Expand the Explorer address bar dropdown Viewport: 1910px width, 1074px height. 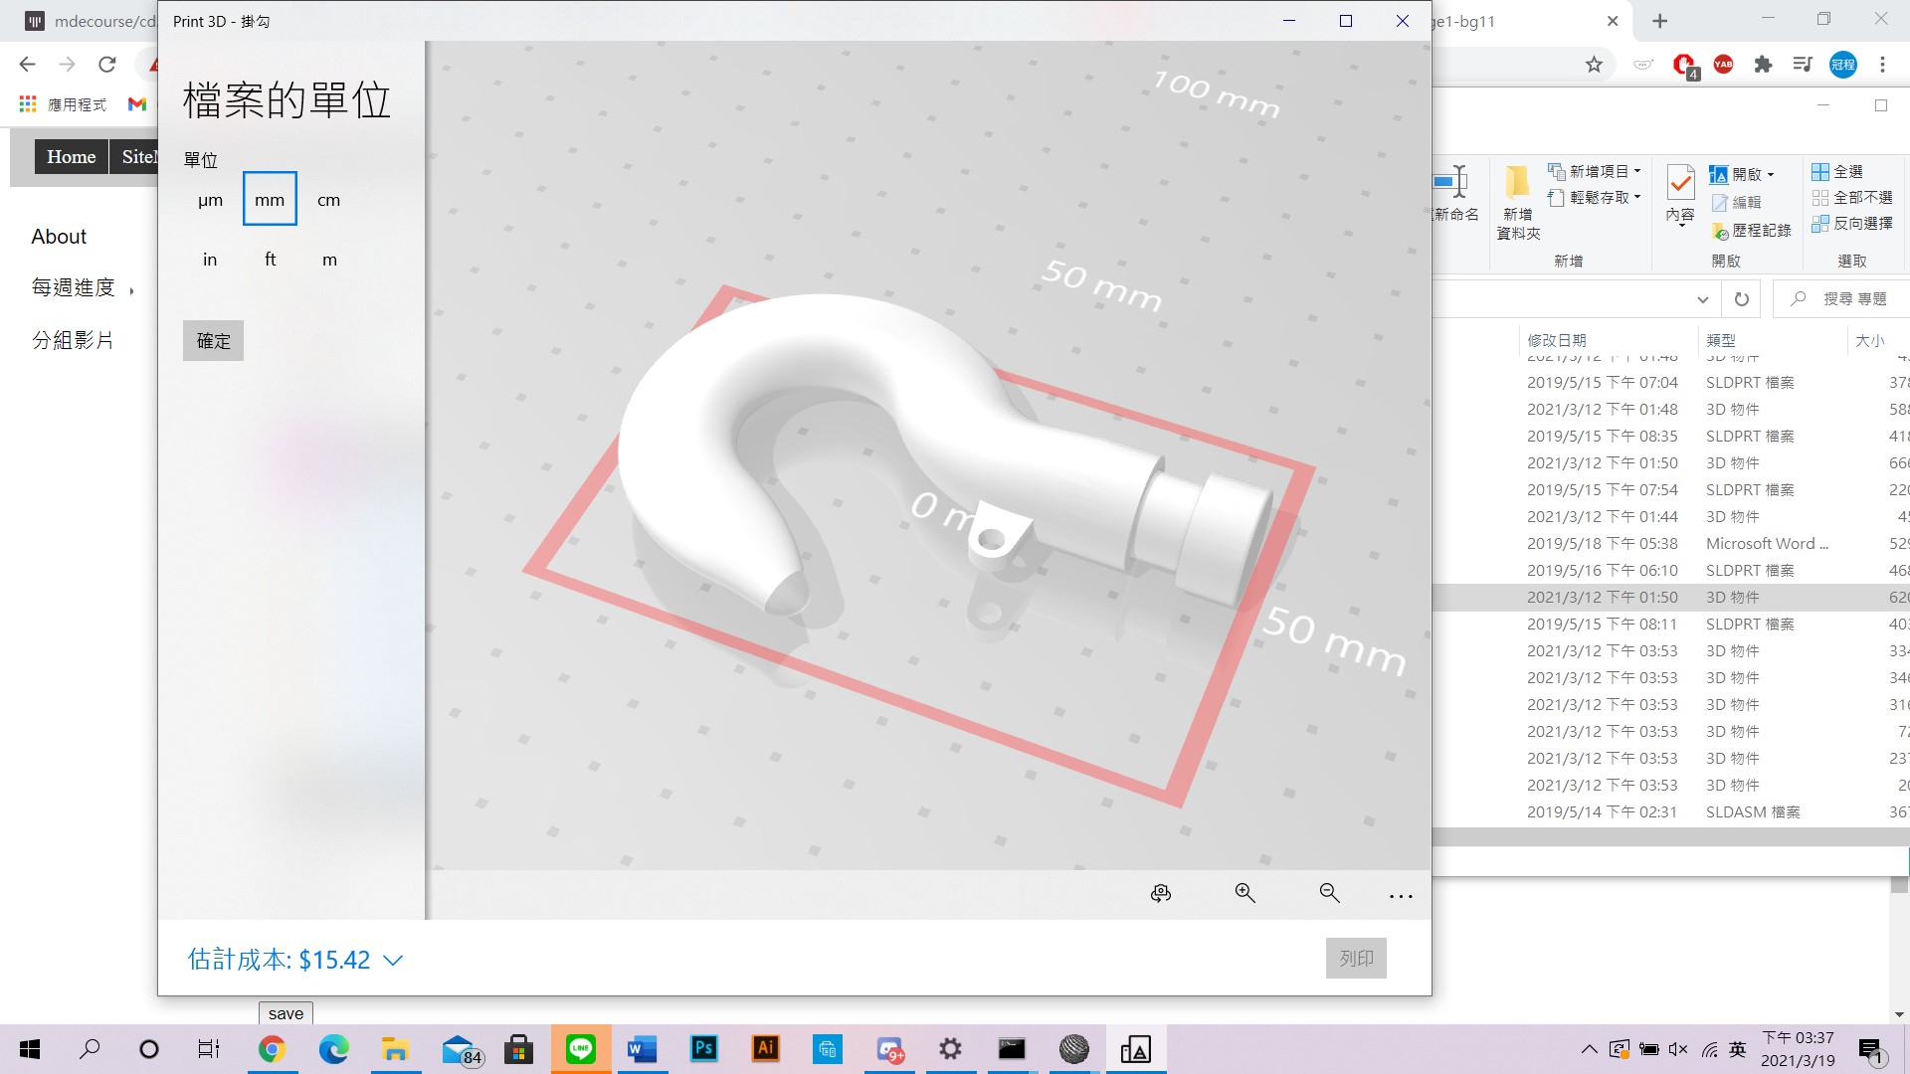(x=1702, y=299)
